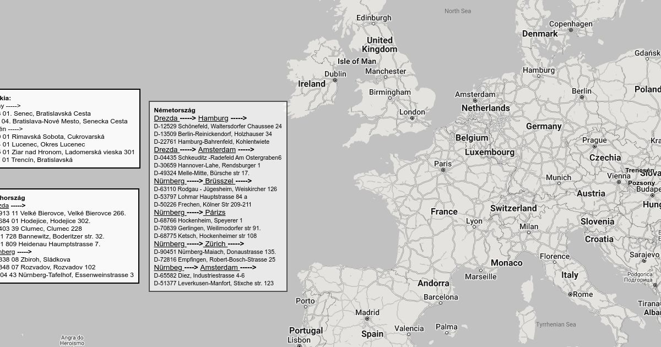Select address D-68775 Ketsch, Hockenheimer str 108
The height and width of the screenshot is (347, 661).
(x=205, y=236)
